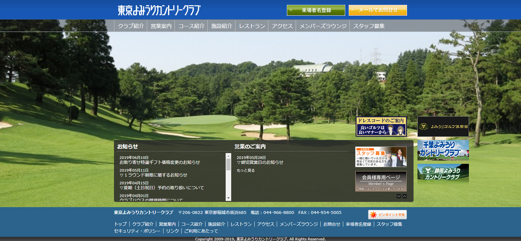
Task: Click the footer 来場者名登録 link
Action: click(359, 224)
